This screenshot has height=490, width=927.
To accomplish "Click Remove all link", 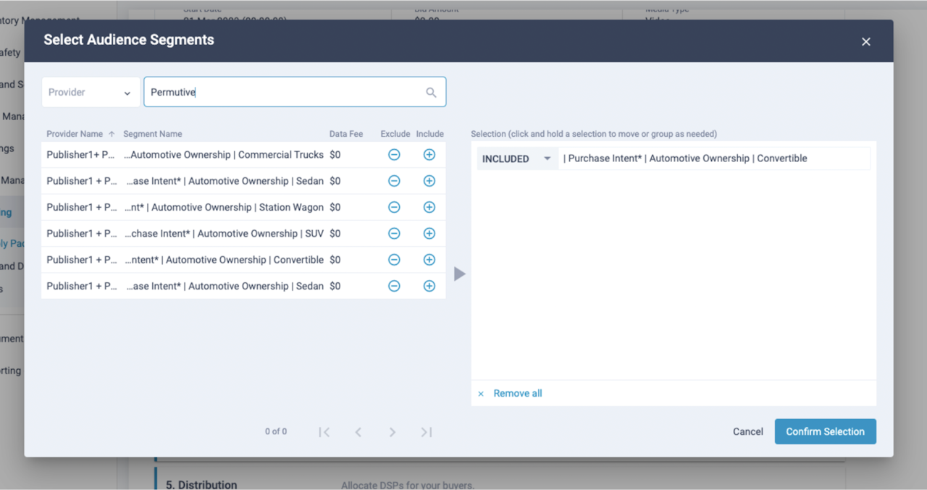I will pos(517,393).
